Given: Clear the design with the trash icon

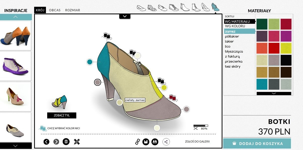Looking at the screenshot, I should [66, 142].
